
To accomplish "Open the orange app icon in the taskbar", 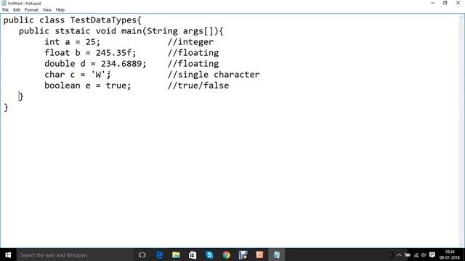I will pos(259,254).
